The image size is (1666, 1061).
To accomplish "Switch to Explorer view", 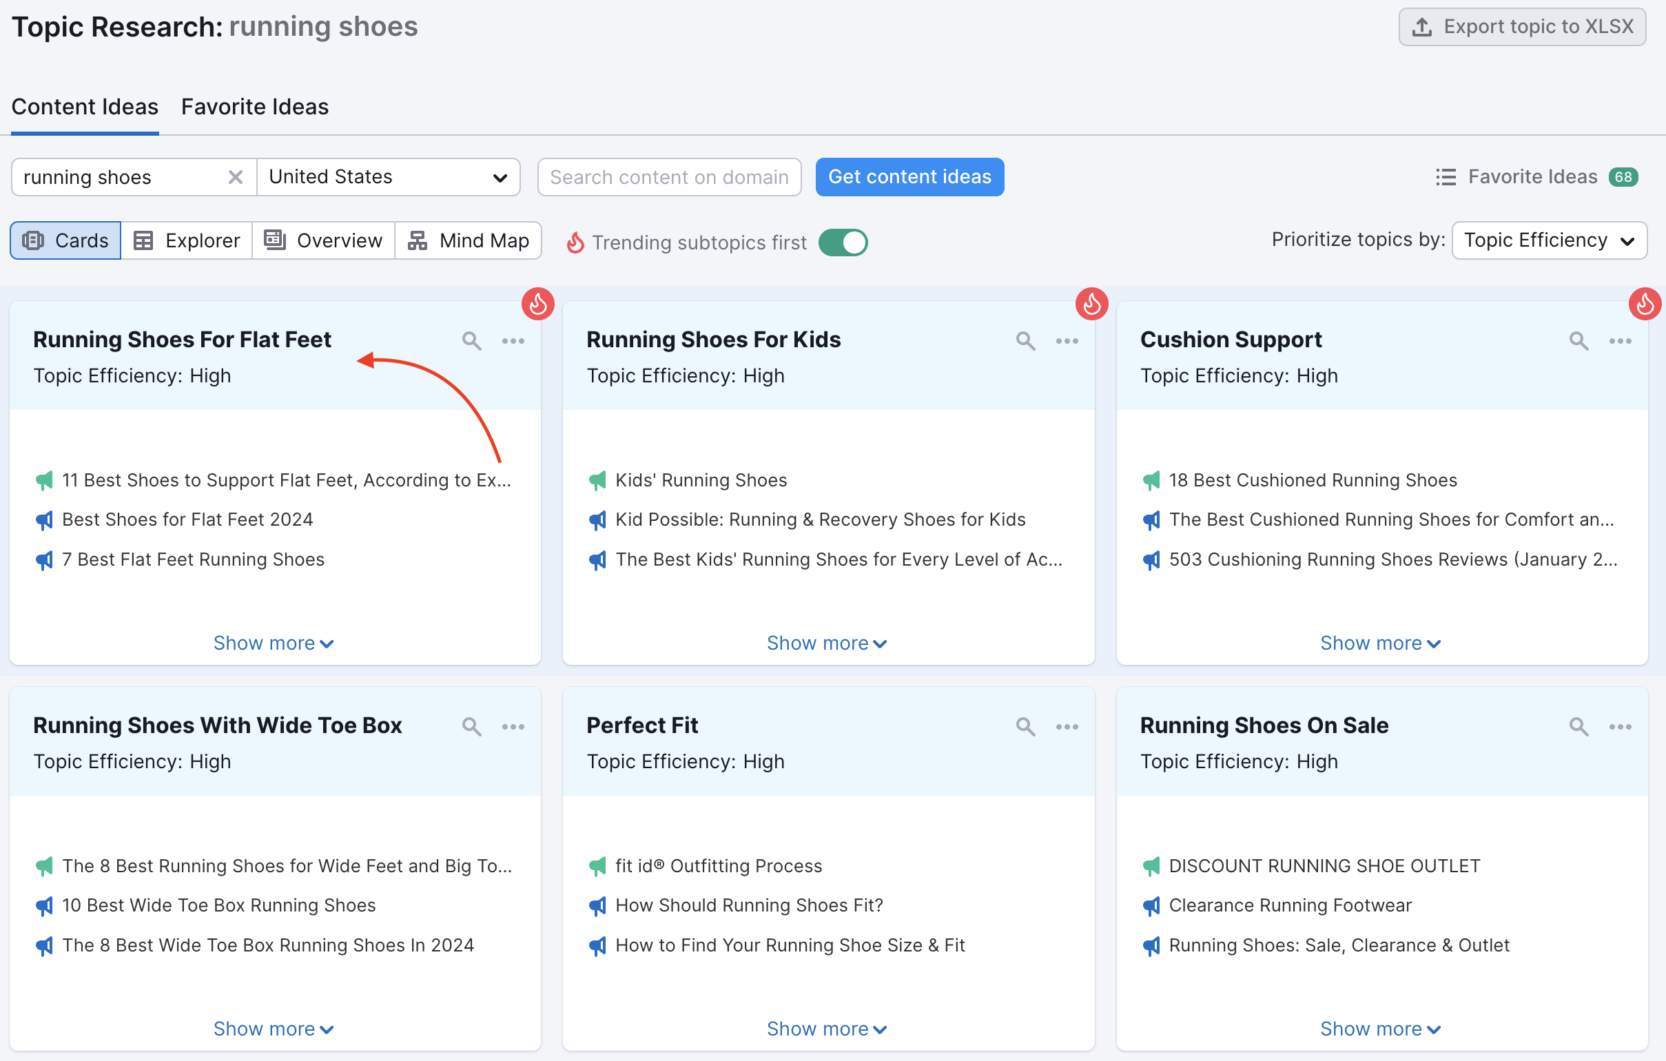I will [186, 240].
